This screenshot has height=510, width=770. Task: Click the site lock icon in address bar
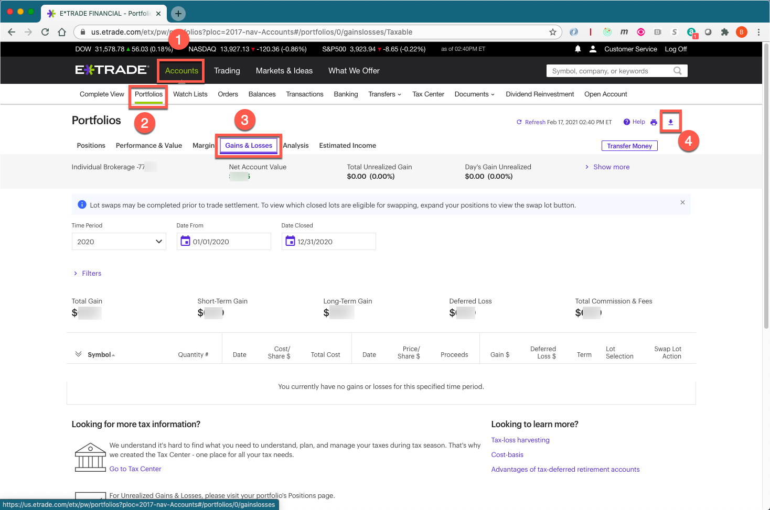pos(83,32)
